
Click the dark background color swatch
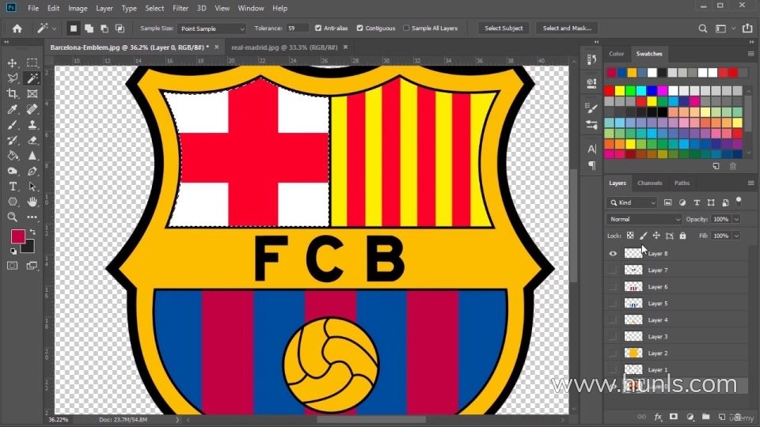tap(29, 248)
